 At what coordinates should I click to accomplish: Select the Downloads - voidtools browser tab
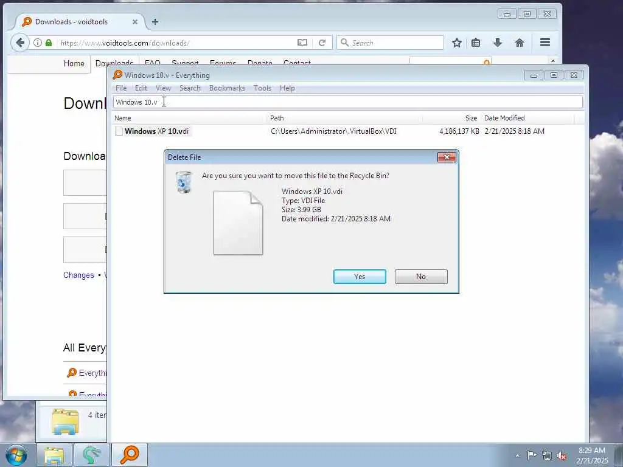80,21
